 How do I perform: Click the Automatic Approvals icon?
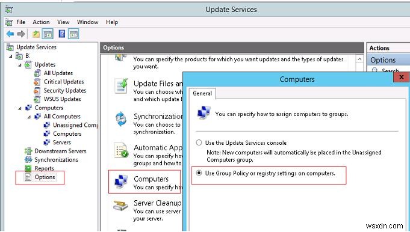[121, 150]
